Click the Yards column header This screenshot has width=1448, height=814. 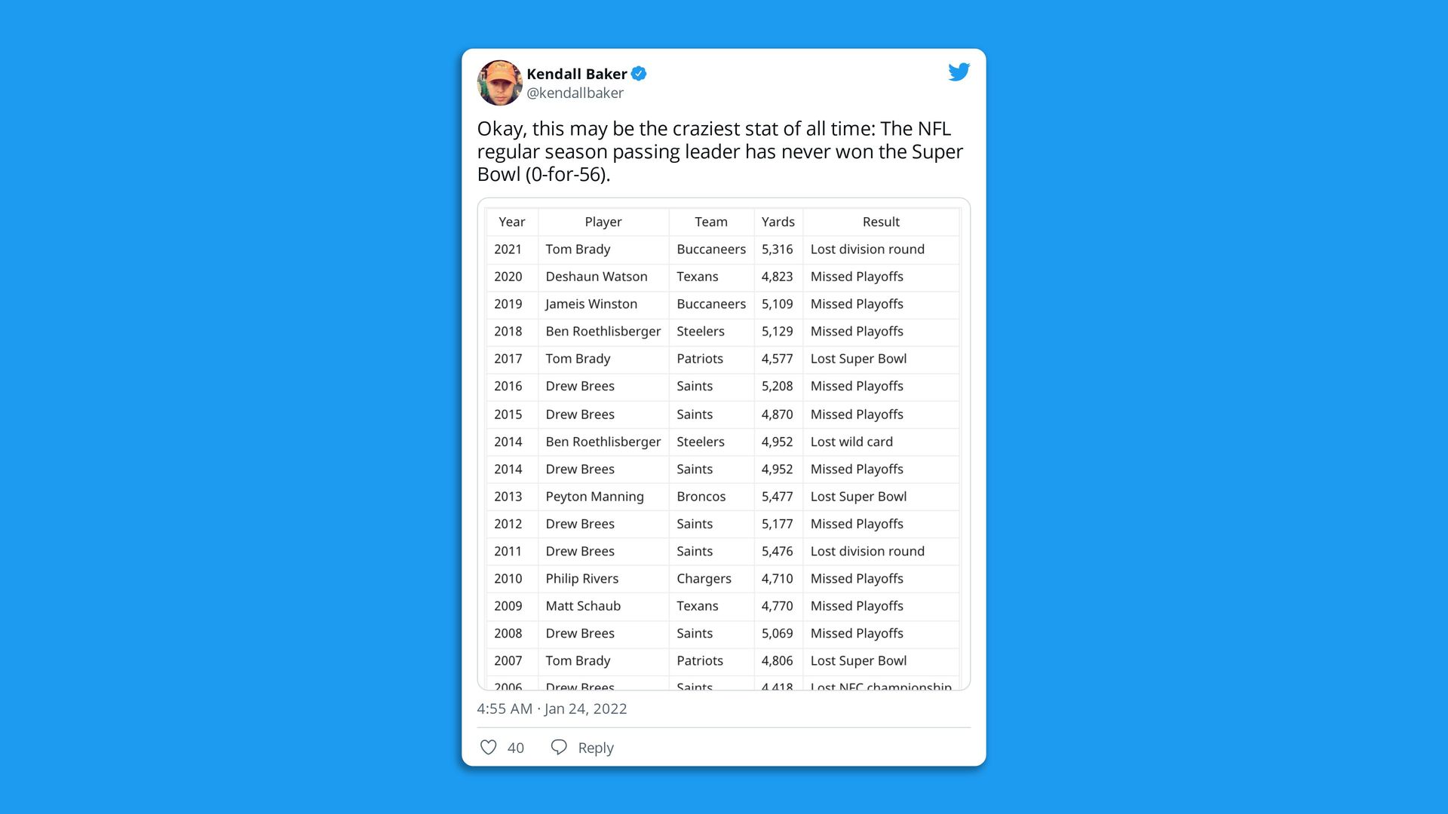pos(778,222)
